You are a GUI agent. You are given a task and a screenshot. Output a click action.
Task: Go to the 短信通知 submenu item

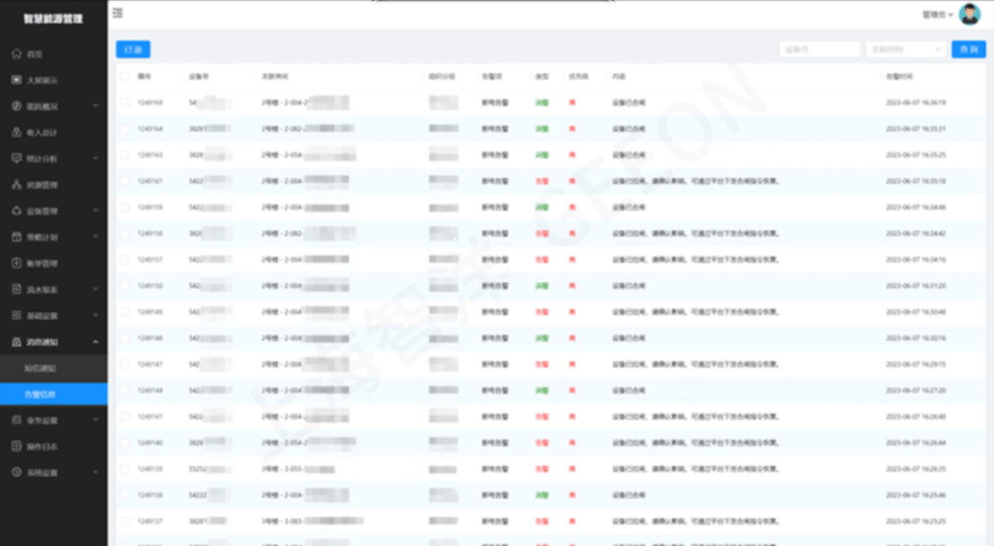point(40,367)
